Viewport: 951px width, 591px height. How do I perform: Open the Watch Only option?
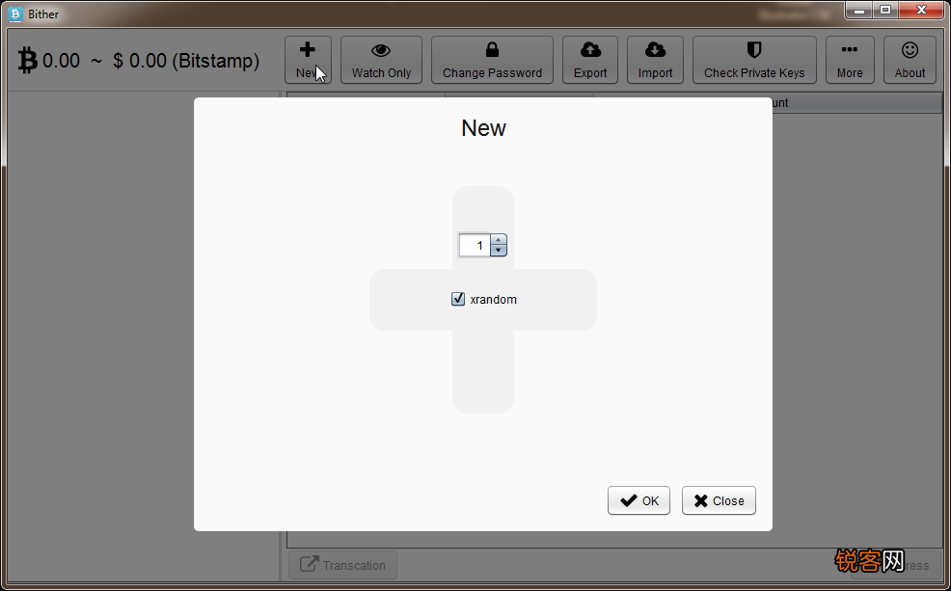pos(381,60)
